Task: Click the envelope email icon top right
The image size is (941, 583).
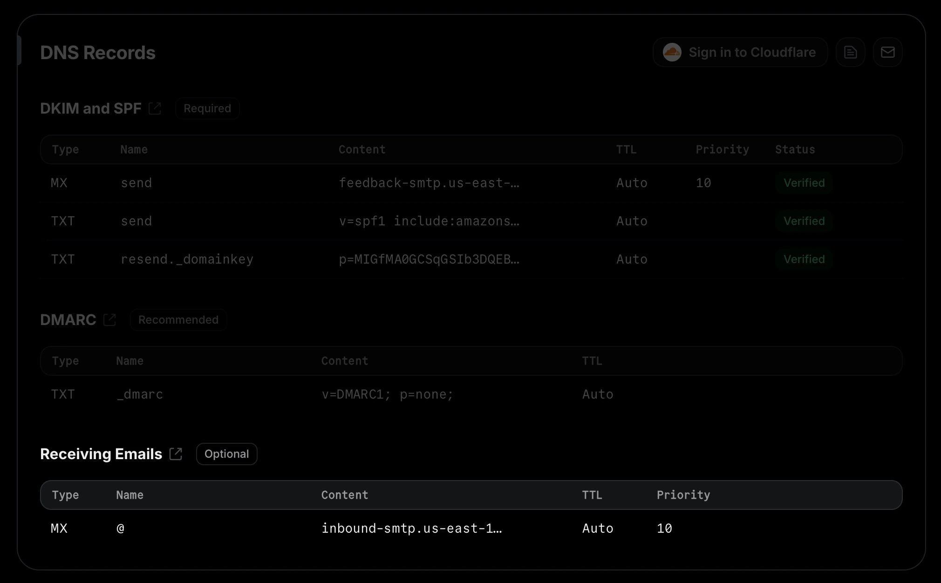Action: coord(888,52)
